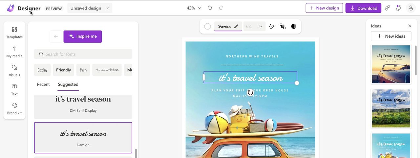Click the Search for fonts field
420x158 pixels.
tap(83, 54)
